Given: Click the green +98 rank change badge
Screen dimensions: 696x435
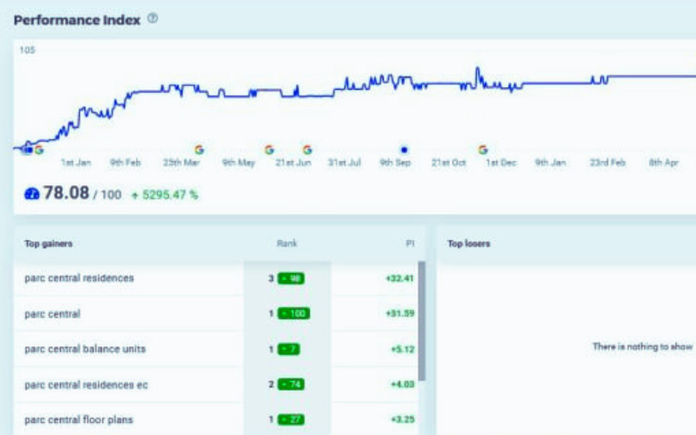Looking at the screenshot, I should [291, 278].
